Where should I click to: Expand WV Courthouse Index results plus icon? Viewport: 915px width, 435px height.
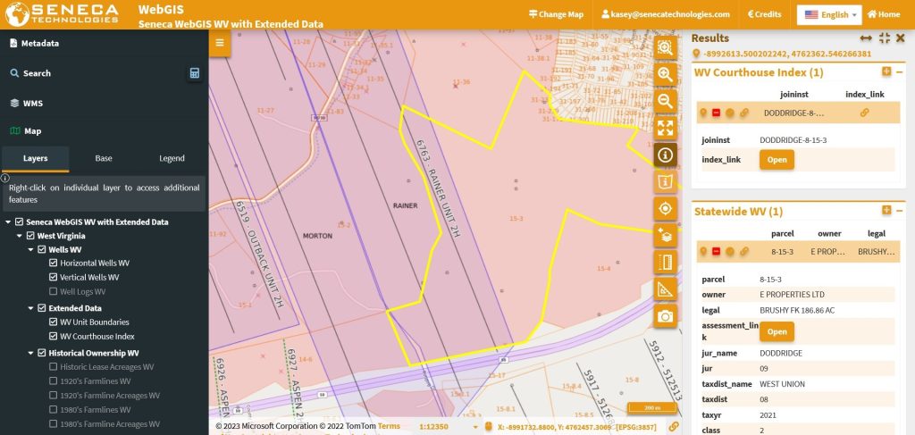886,71
